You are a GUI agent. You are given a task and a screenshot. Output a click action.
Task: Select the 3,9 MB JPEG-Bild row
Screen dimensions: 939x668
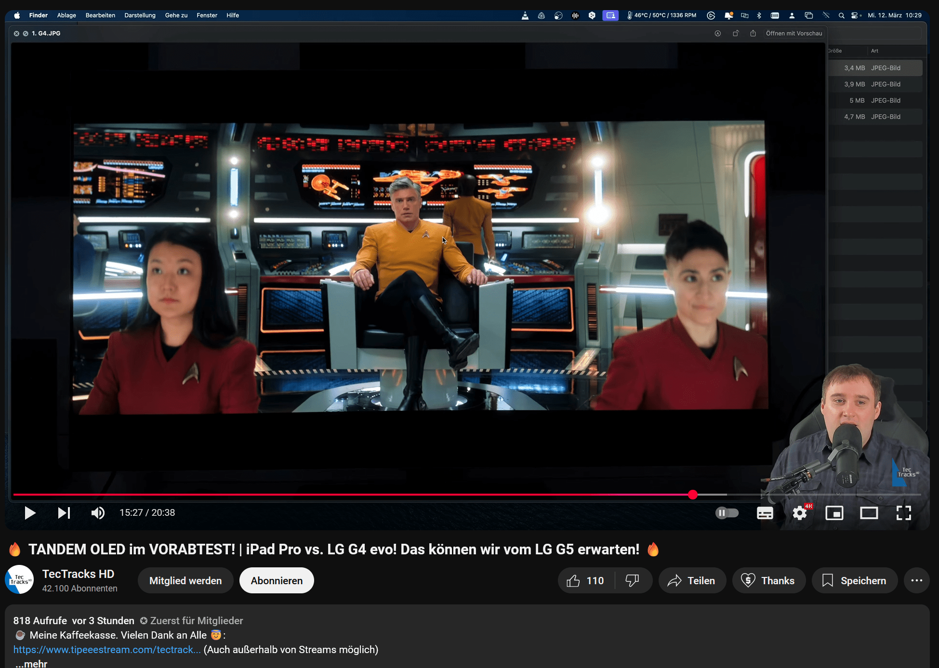(875, 84)
